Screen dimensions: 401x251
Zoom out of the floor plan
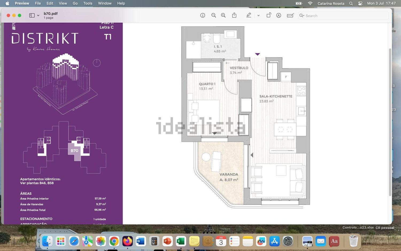214,16
